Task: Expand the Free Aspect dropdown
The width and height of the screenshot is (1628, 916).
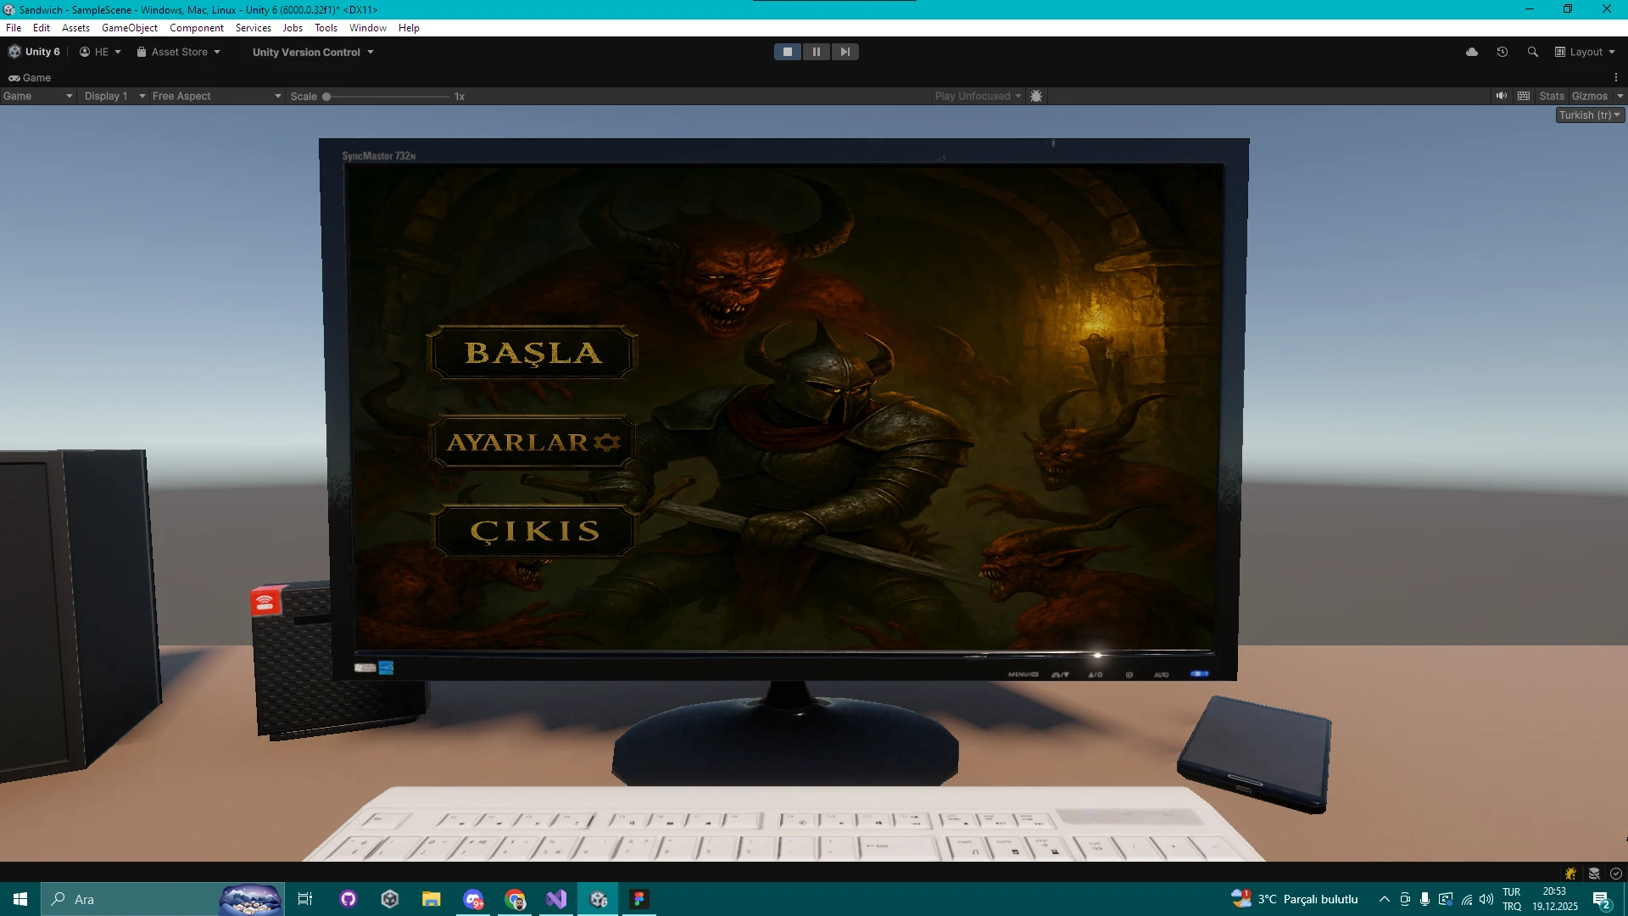Action: (x=216, y=96)
